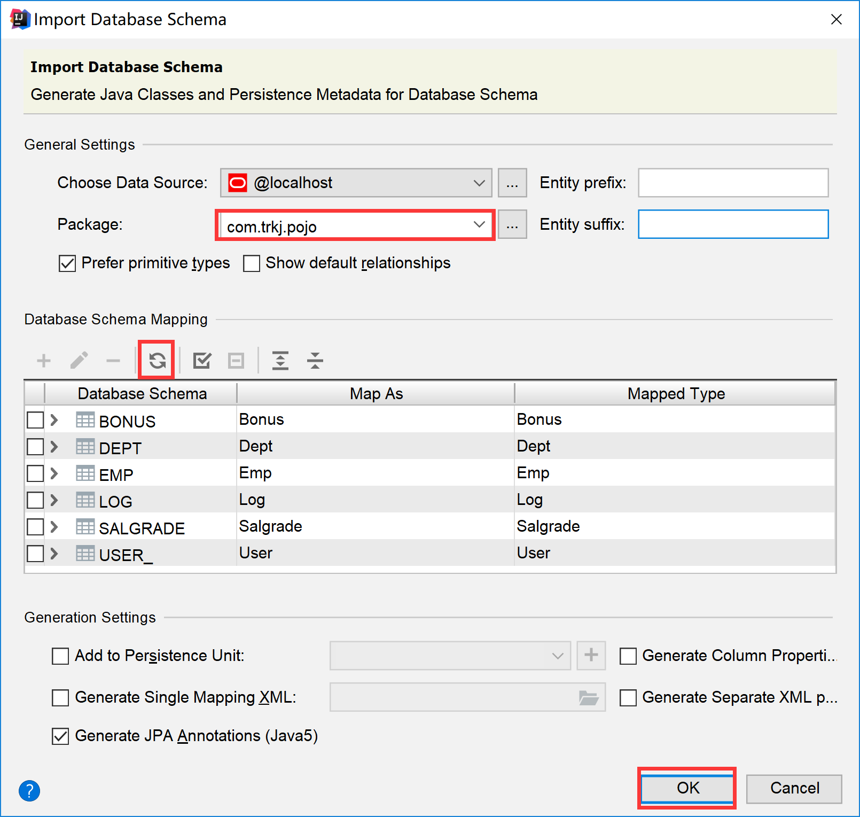
Task: Click the Map As column header
Action: pos(376,394)
